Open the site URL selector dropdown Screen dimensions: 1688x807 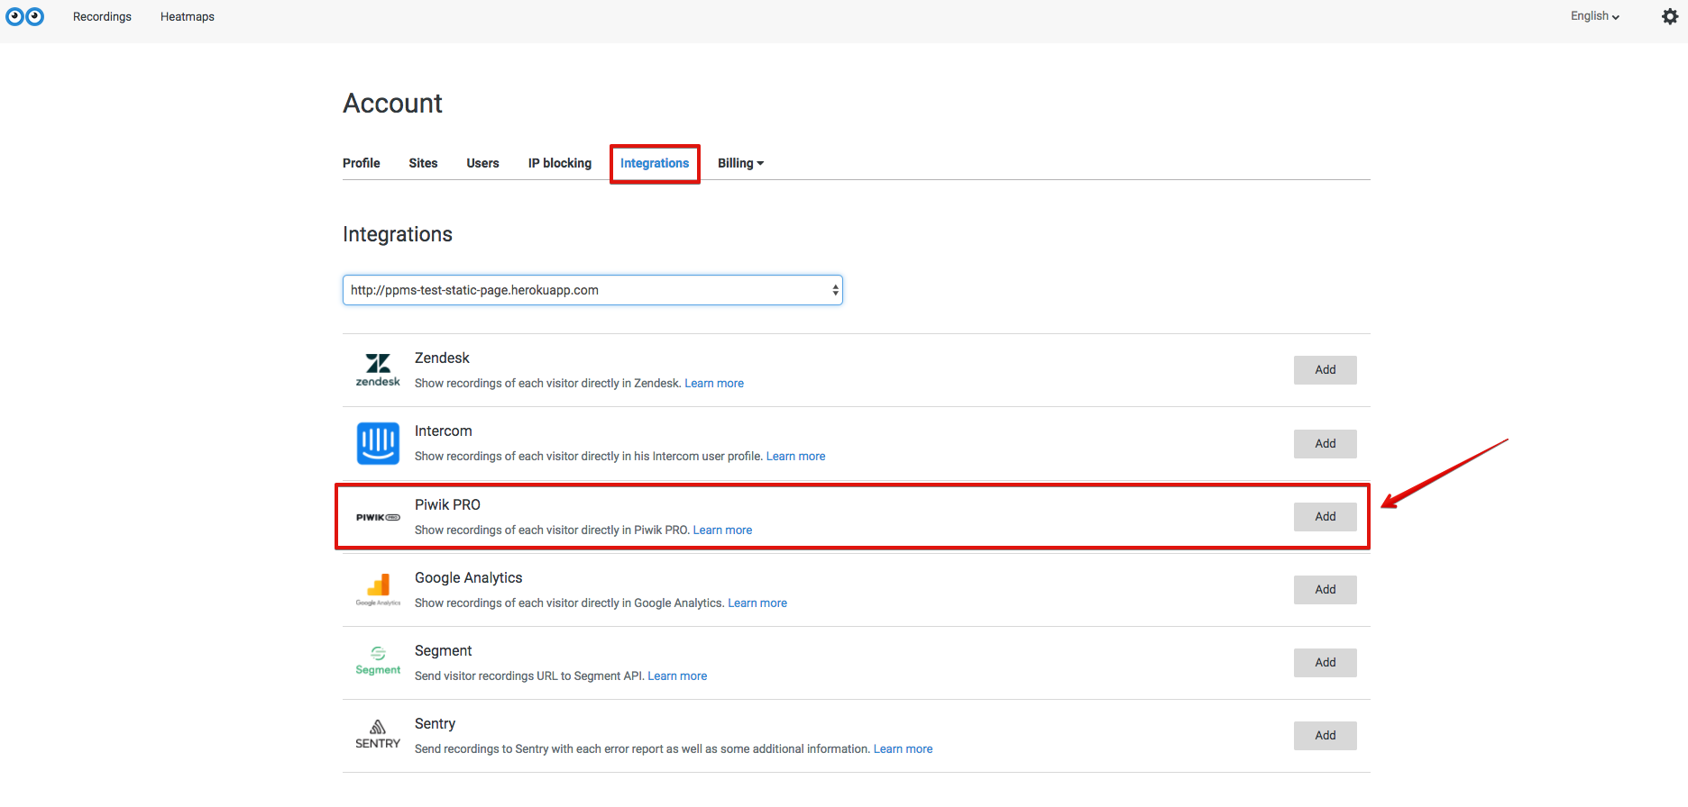[592, 290]
